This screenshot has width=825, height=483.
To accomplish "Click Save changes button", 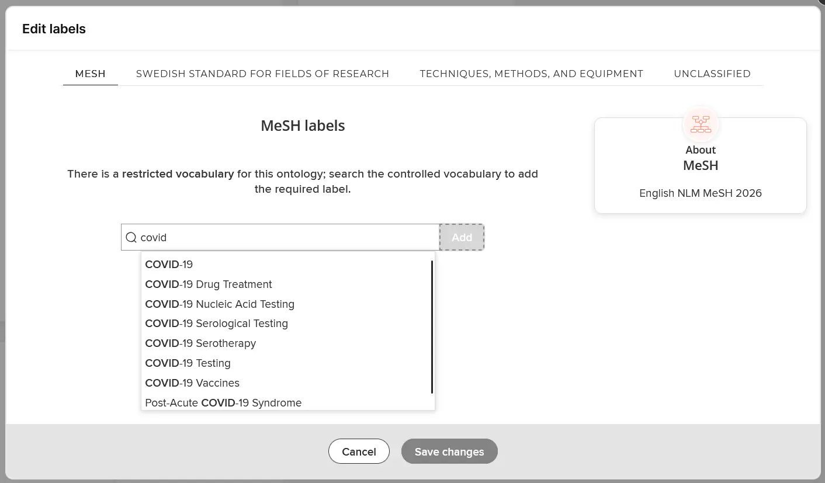I will point(449,451).
